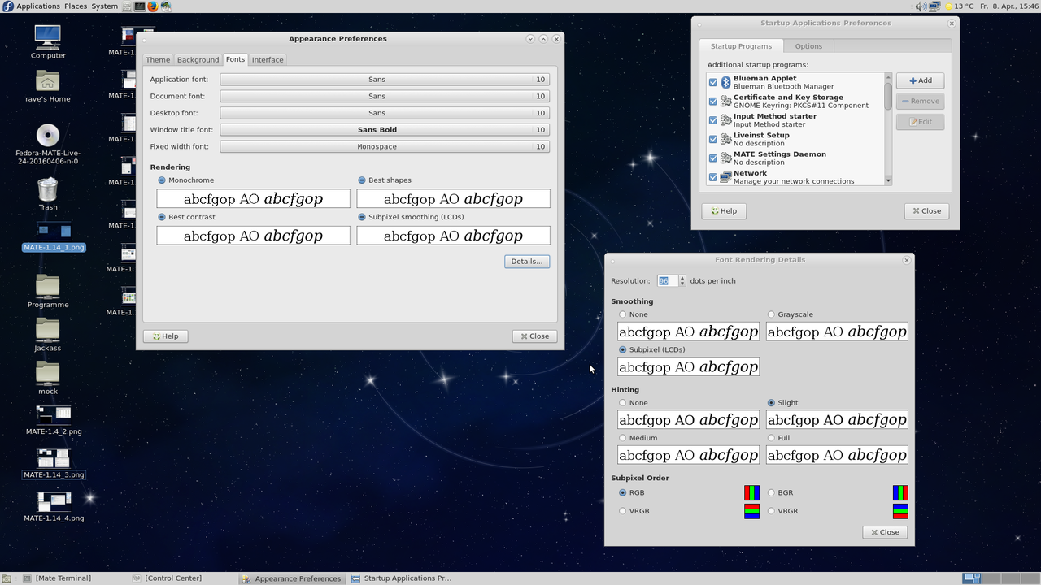Open the Fedora-MATE-Live disc icon

[x=48, y=136]
